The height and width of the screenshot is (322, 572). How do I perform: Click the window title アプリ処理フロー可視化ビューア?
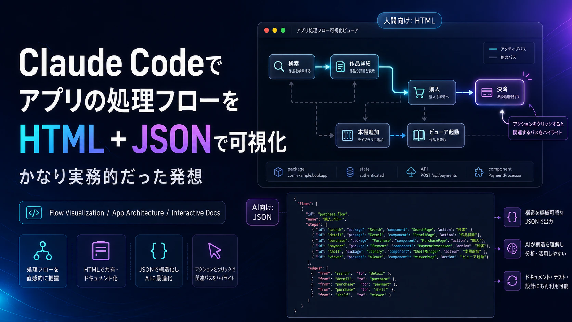(x=327, y=30)
